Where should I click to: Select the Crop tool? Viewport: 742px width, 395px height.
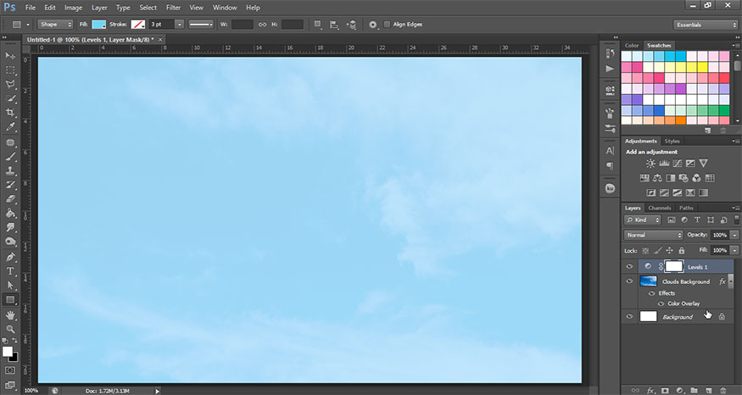pyautogui.click(x=10, y=112)
